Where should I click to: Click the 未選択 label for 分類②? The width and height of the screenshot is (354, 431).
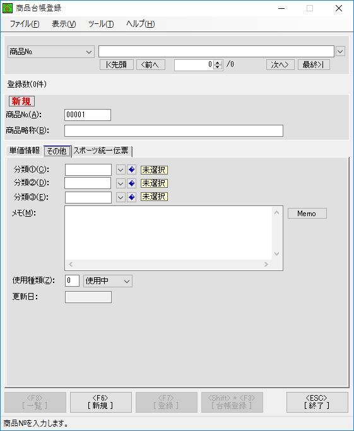tap(154, 183)
